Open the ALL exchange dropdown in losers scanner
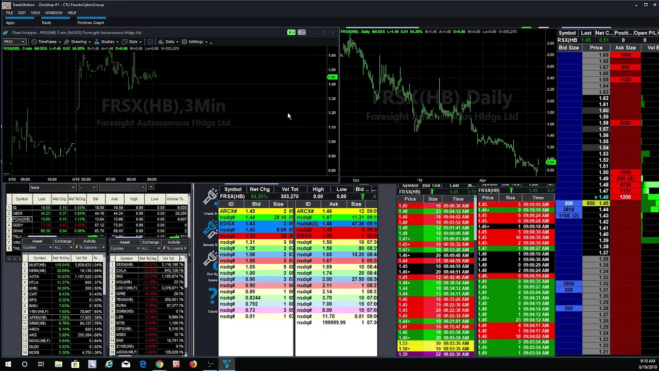659x371 pixels. pos(151,248)
